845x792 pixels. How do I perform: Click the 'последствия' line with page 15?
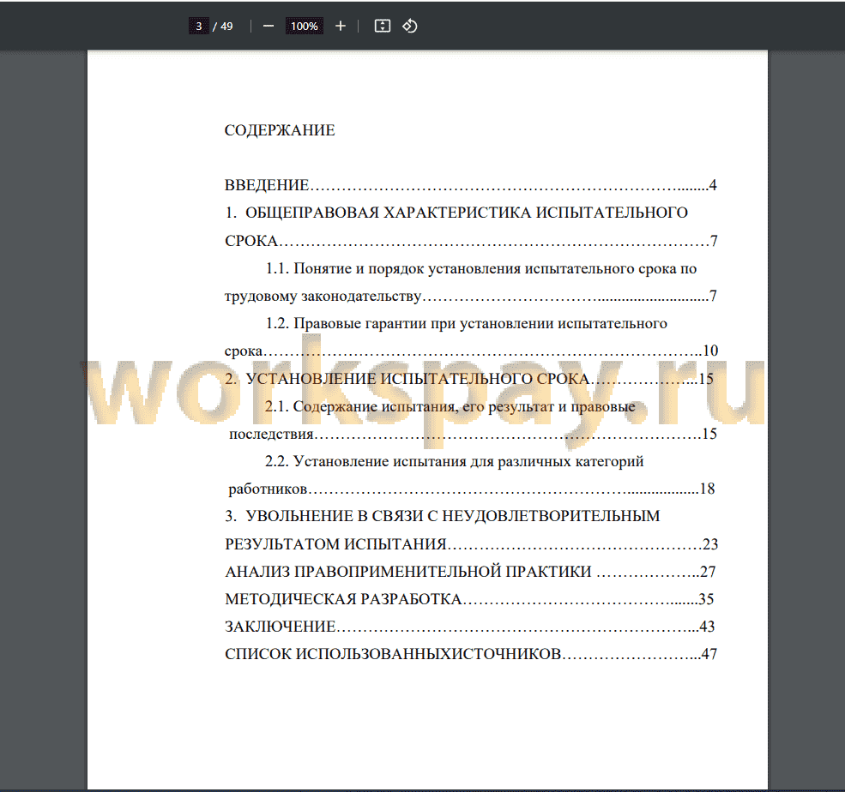(473, 434)
